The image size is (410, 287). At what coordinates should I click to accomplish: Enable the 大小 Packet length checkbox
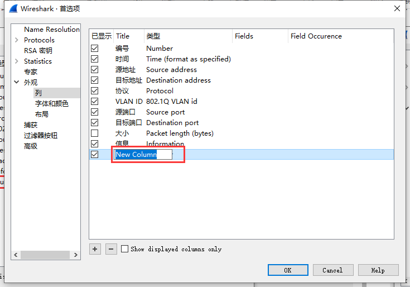pos(95,133)
